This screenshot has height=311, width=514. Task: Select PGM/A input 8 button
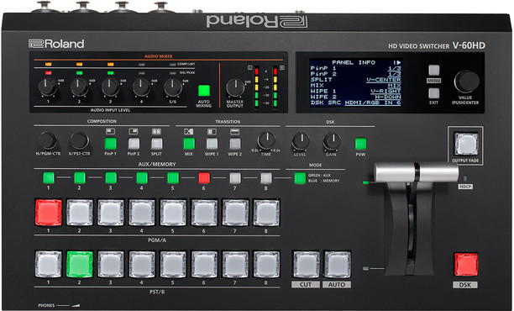(266, 213)
